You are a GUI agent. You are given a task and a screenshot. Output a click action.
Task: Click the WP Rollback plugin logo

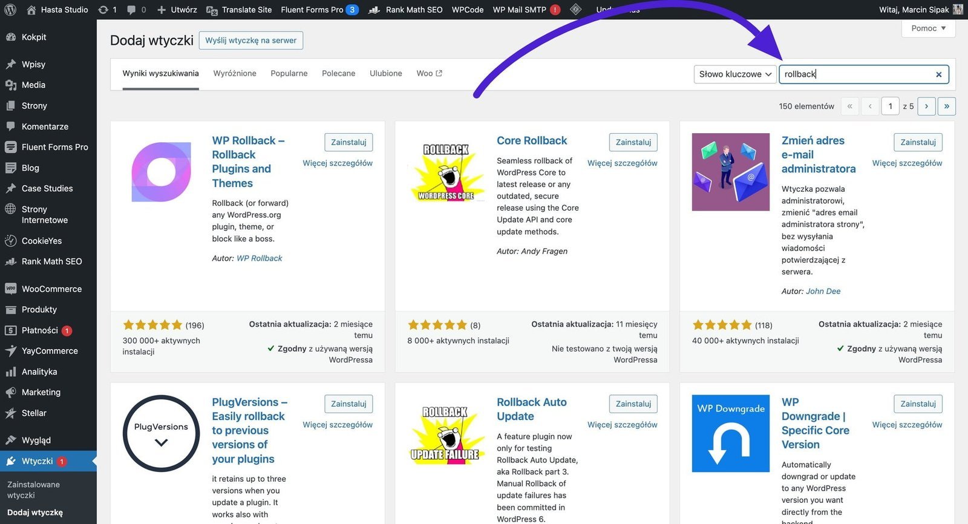click(x=161, y=172)
